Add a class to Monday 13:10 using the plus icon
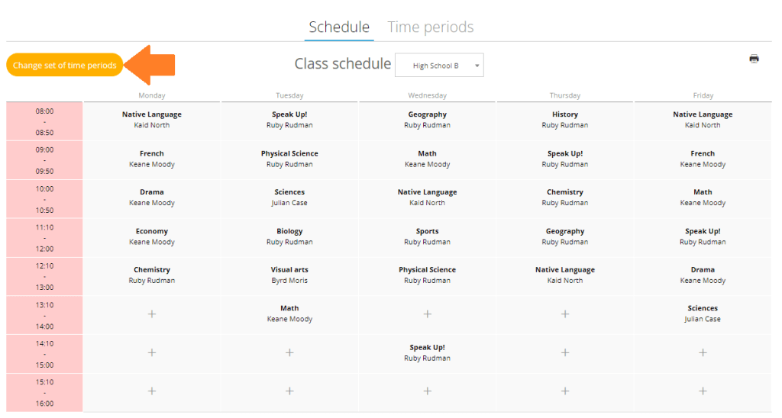Image resolution: width=782 pixels, height=418 pixels. point(152,313)
